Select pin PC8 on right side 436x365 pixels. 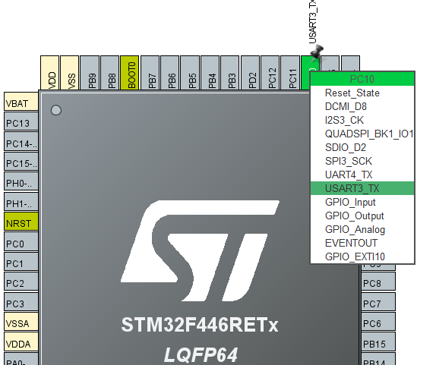378,282
